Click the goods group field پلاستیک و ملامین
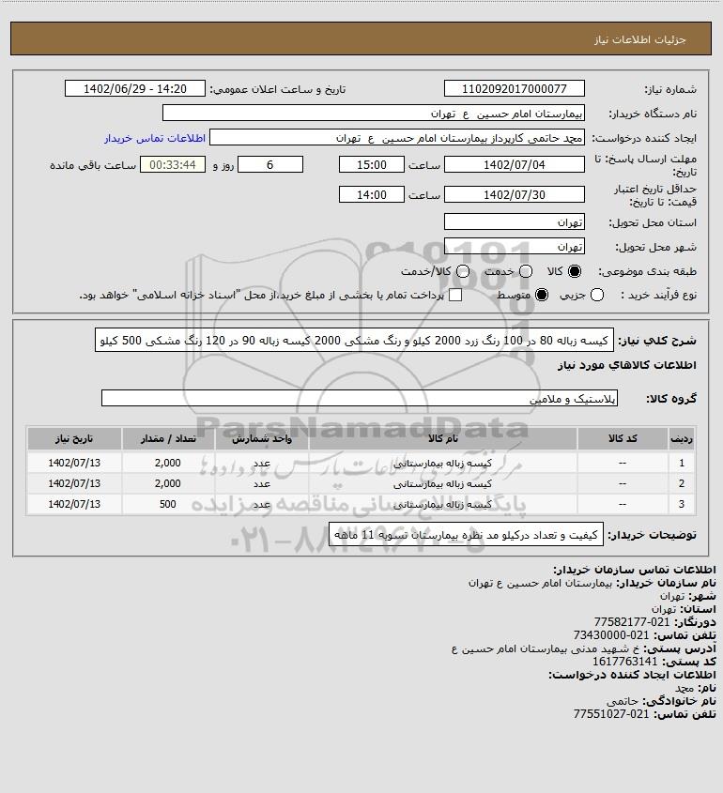The image size is (723, 793). 360,399
